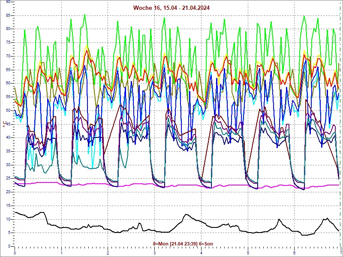Click day label "4" on the horizontal axis

click(x=201, y=253)
